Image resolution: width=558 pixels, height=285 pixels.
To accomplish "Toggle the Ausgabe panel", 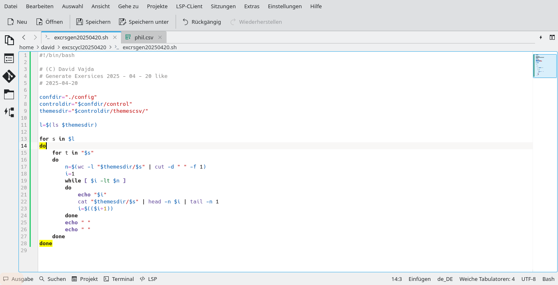I will (18, 279).
